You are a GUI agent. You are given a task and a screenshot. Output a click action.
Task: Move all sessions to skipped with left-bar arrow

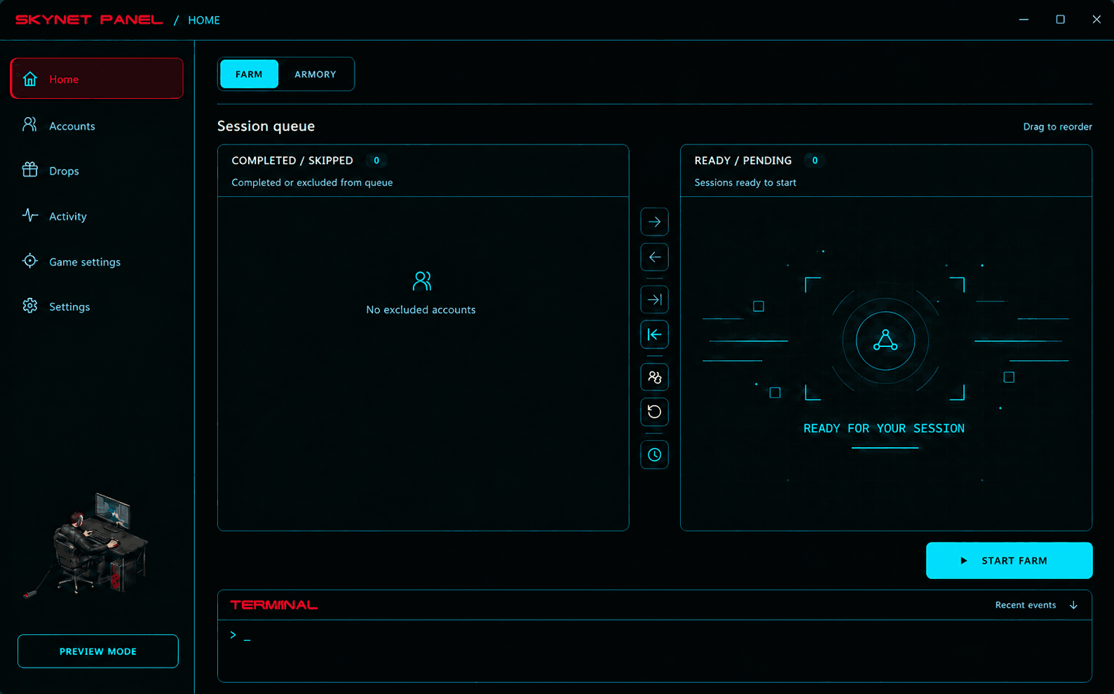coord(654,334)
